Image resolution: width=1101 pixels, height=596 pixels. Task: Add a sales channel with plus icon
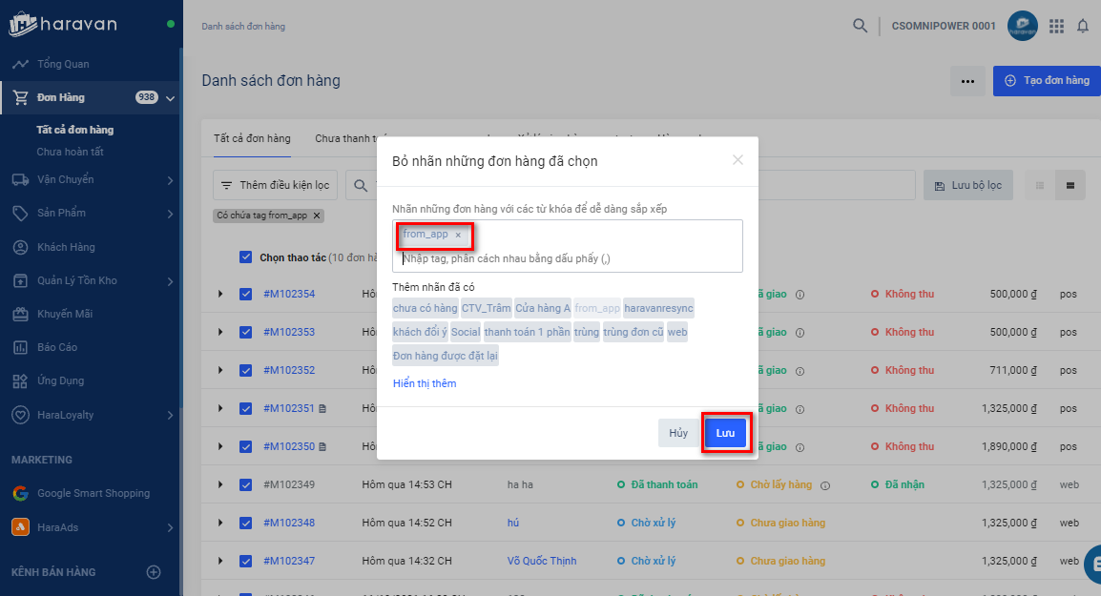pos(154,572)
